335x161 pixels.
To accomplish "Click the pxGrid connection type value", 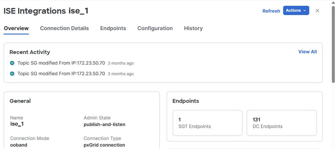I will point(104,145).
